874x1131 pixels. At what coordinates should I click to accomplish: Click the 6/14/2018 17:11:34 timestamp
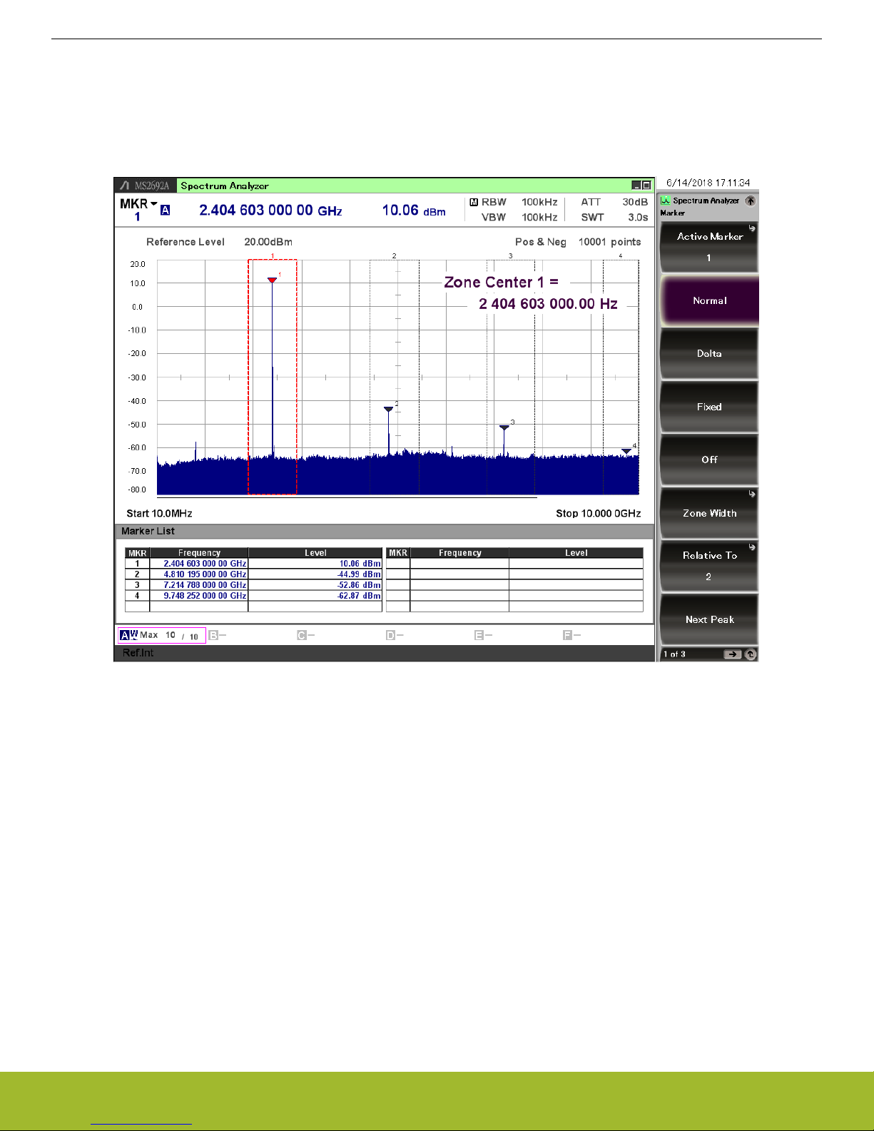point(708,183)
